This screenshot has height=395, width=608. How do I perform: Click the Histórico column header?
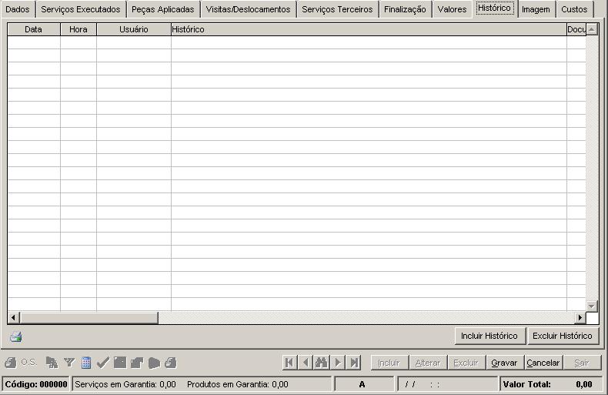369,29
